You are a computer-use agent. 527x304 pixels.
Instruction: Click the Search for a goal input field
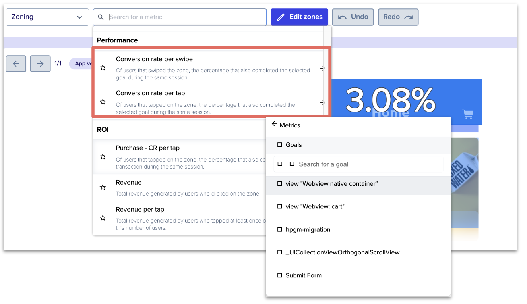click(x=358, y=164)
